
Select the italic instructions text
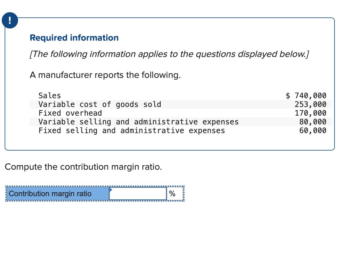point(169,54)
